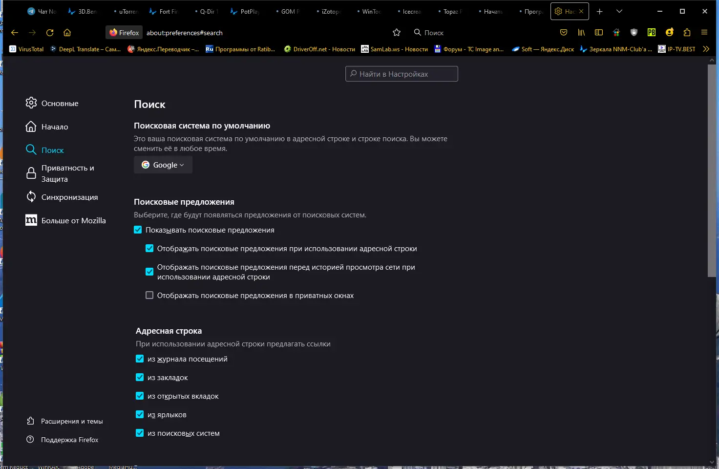Toggle the sidebar view icon
The image size is (719, 469).
[x=599, y=33]
